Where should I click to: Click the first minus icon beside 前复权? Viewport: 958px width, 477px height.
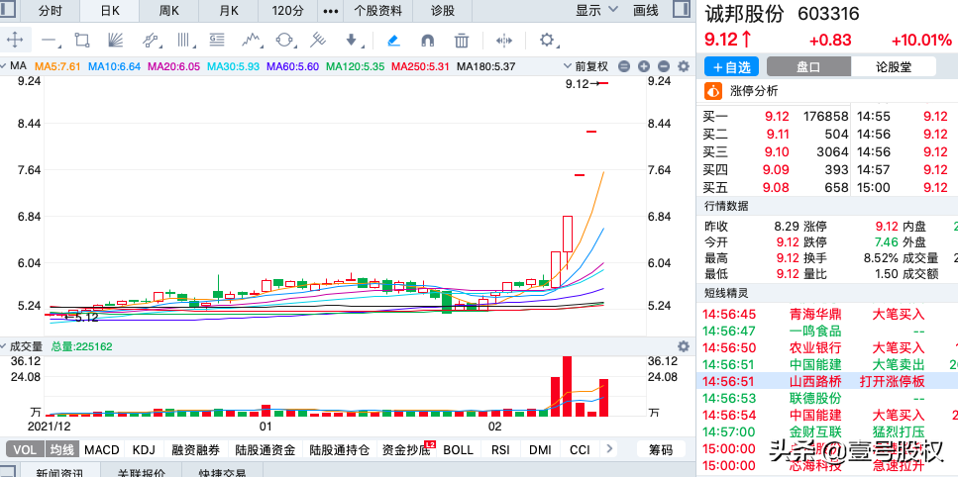624,66
